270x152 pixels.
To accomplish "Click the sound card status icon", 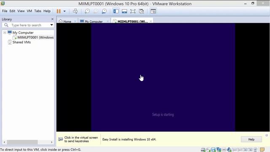I will (229, 149).
